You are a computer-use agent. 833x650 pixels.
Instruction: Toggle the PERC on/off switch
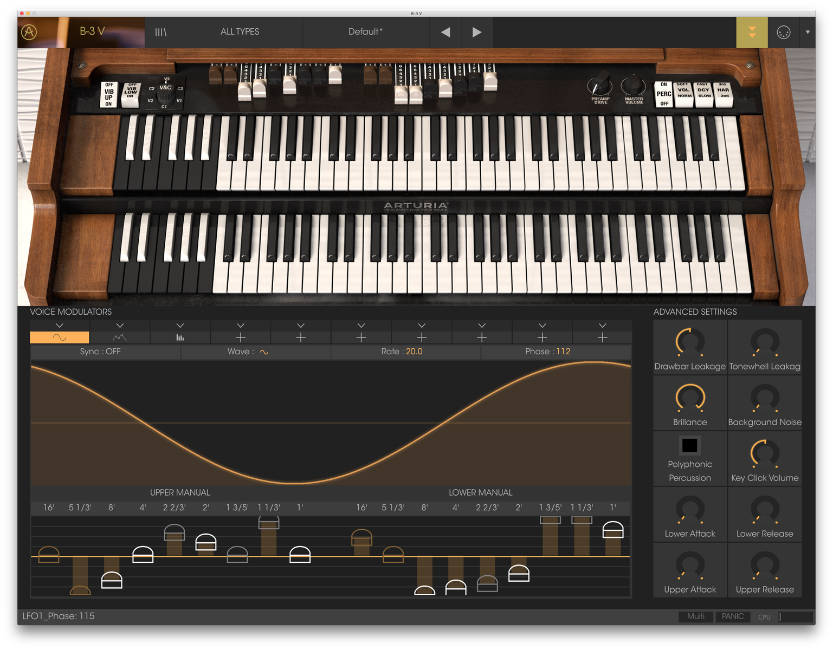click(x=663, y=94)
